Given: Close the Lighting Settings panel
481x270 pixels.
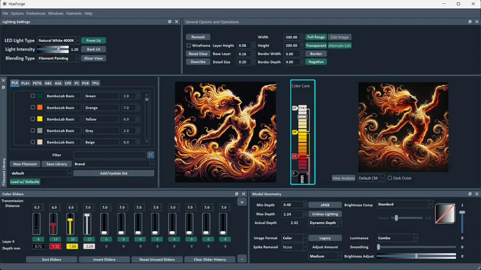Looking at the screenshot, I should tap(177, 22).
